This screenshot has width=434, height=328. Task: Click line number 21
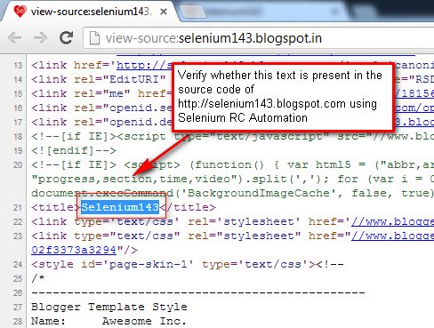coord(18,207)
